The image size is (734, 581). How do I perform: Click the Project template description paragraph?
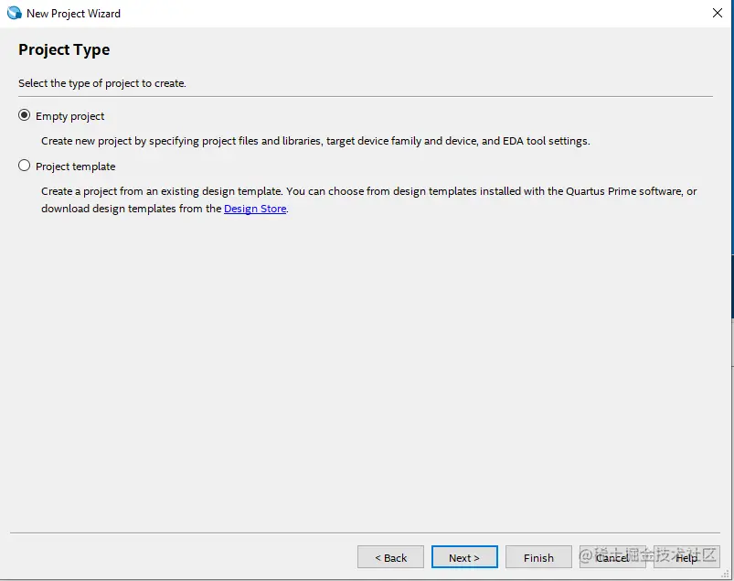369,199
